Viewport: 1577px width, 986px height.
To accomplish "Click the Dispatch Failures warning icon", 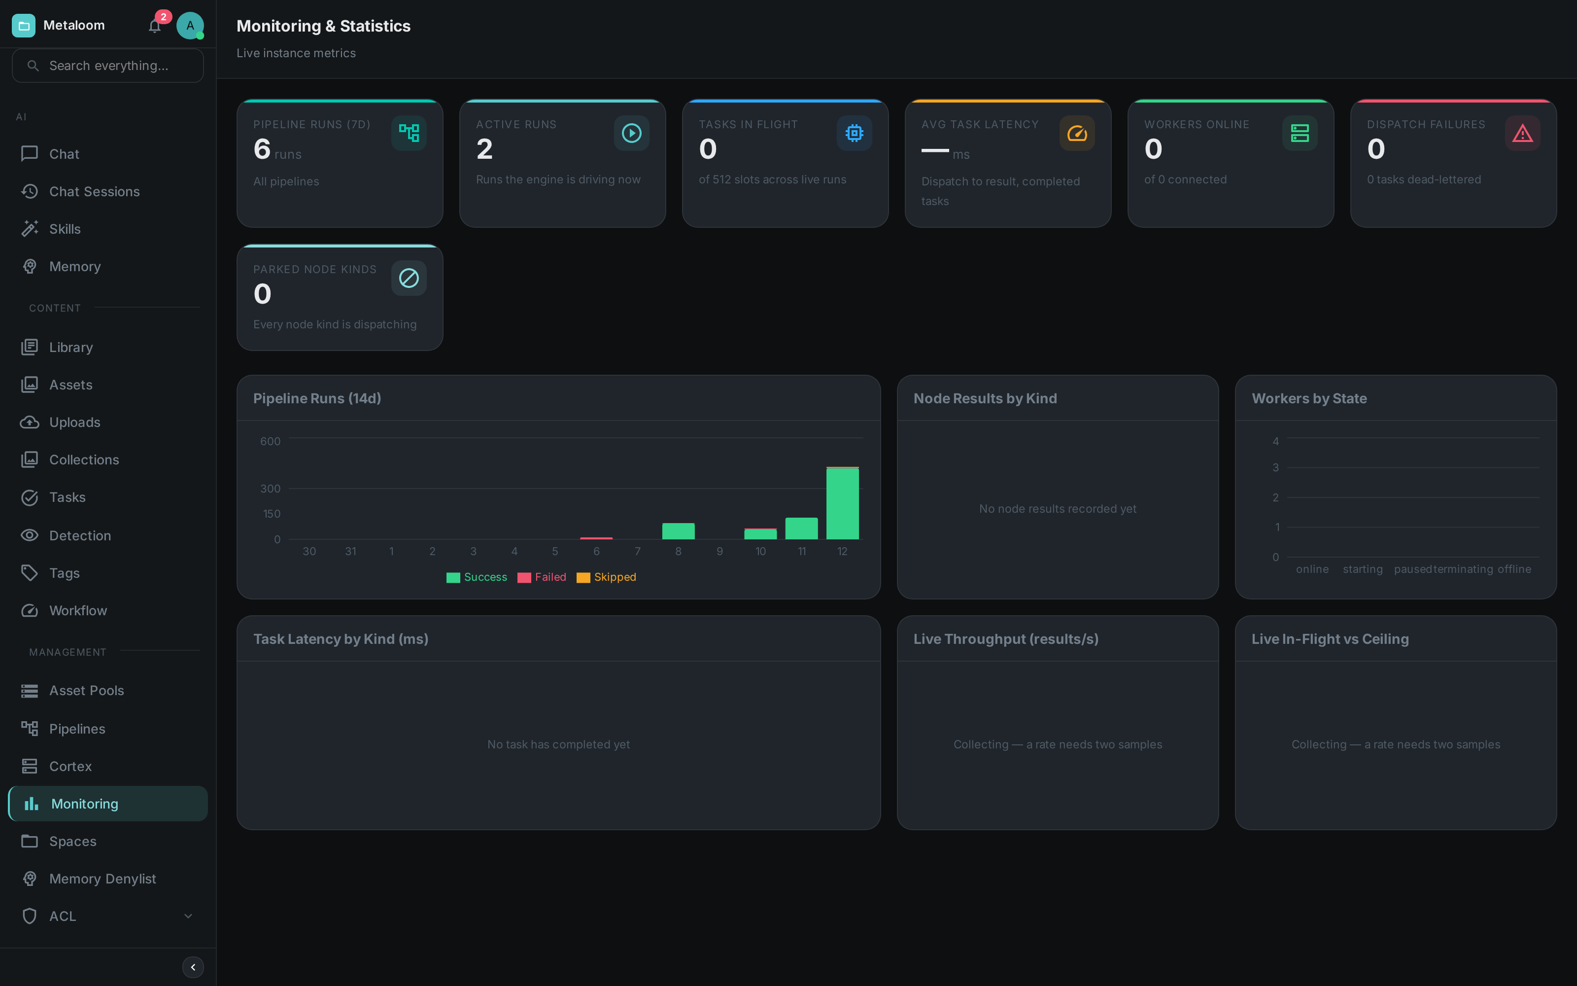I will point(1523,133).
